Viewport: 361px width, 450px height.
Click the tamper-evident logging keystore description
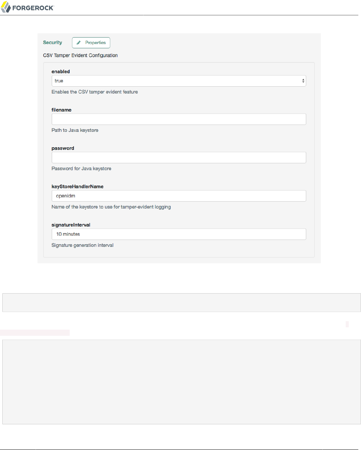click(111, 207)
